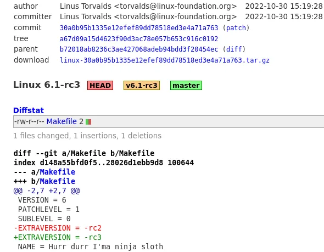Click the green-red diffstat change bar
The image size is (324, 252).
[88, 122]
